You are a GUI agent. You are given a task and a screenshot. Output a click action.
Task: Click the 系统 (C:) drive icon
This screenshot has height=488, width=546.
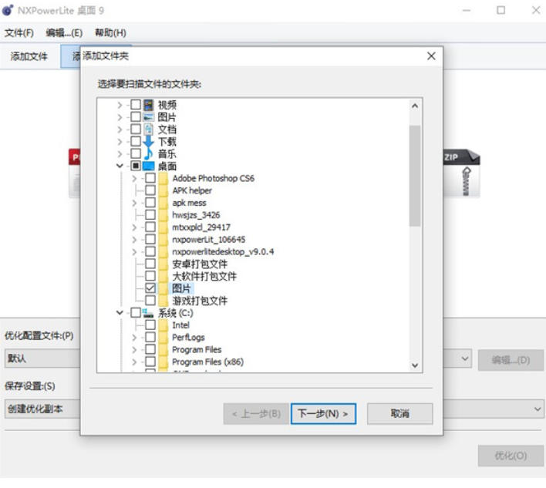pos(149,312)
